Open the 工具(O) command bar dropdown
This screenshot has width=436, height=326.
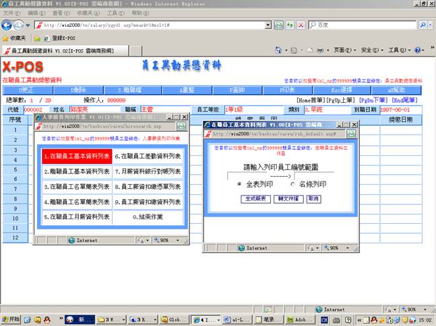tap(398, 50)
